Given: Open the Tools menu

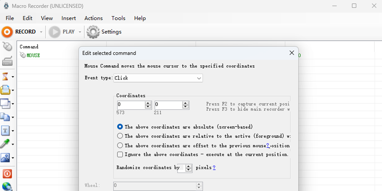Looking at the screenshot, I should [x=118, y=18].
